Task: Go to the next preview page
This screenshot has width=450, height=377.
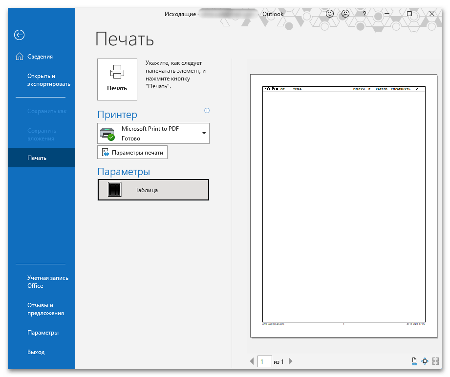Action: click(x=291, y=361)
